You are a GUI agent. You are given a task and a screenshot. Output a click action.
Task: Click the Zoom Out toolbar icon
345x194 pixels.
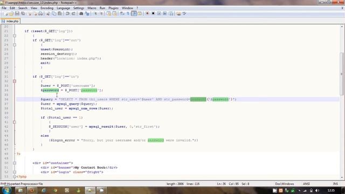point(101,13)
